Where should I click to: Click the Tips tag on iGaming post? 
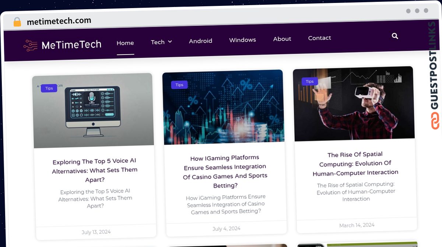pyautogui.click(x=179, y=85)
